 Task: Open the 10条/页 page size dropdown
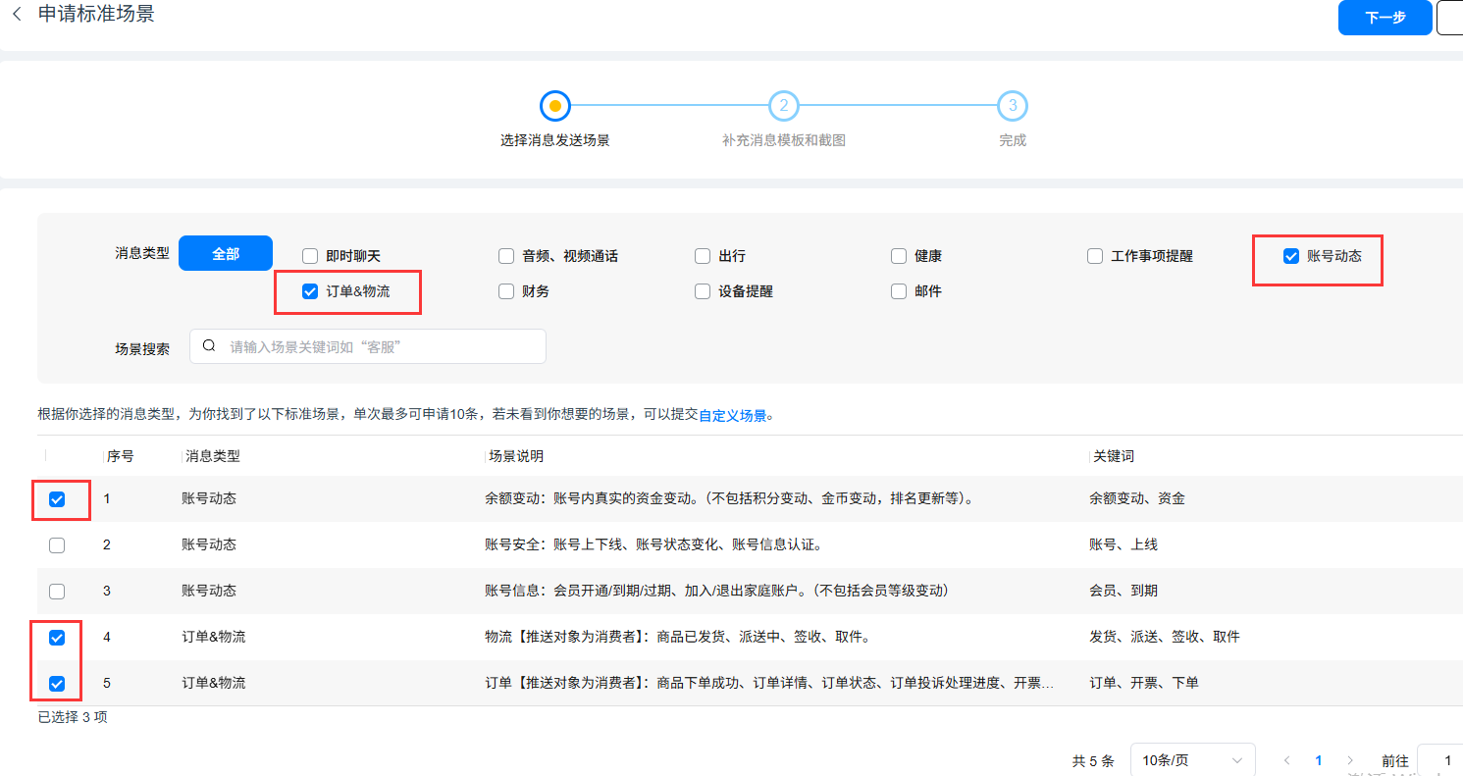1192,760
